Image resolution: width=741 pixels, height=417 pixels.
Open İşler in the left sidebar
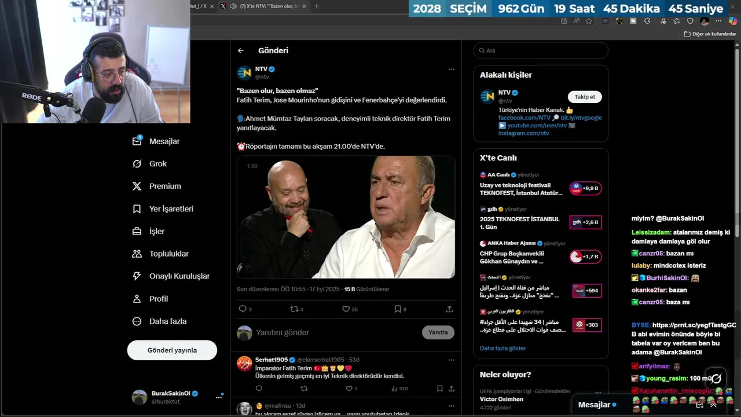(x=148, y=231)
